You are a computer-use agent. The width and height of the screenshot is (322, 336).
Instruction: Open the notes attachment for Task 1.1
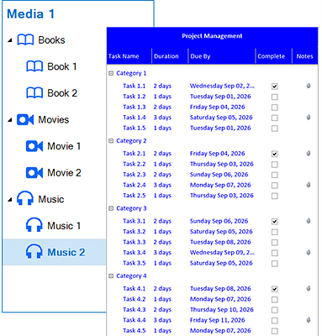[309, 86]
